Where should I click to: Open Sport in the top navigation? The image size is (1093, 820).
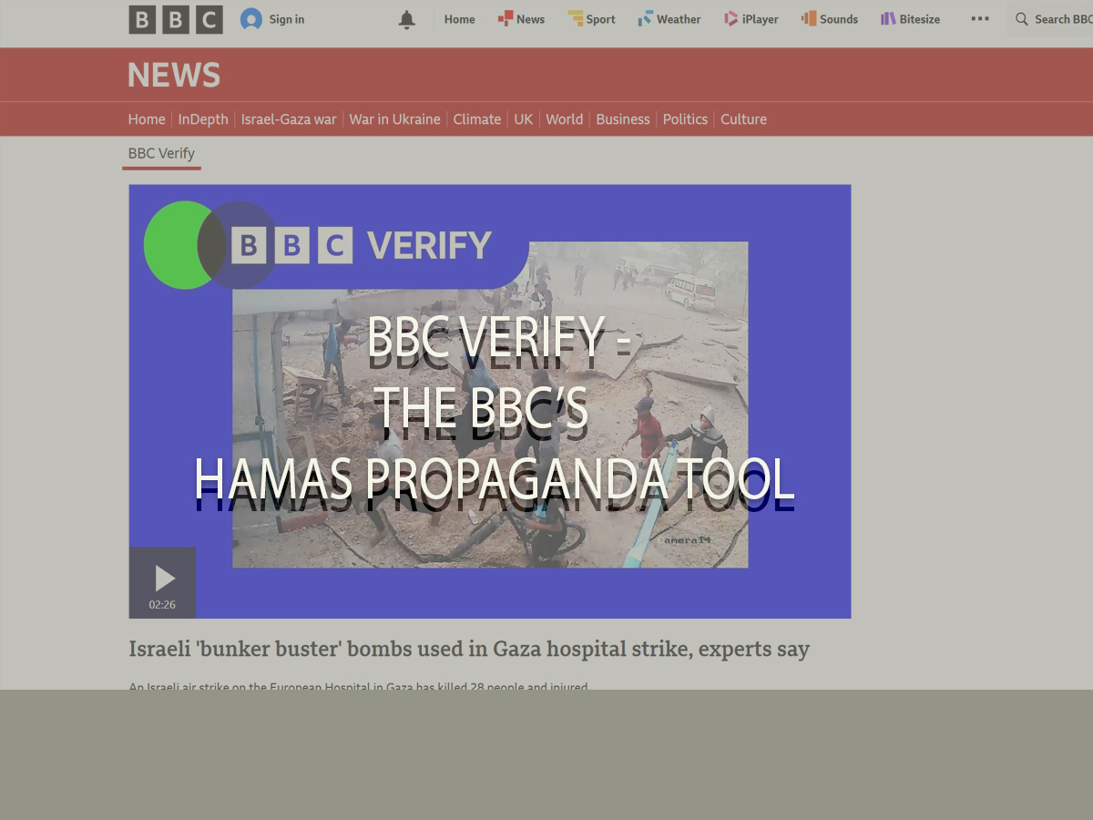tap(600, 19)
